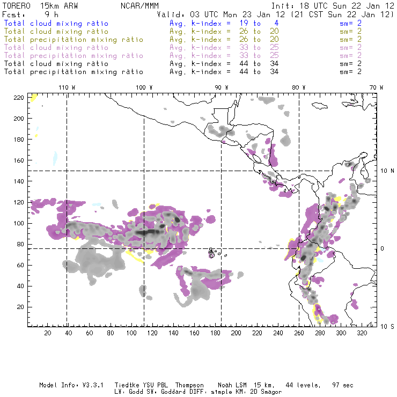The height and width of the screenshot is (397, 397).
Task: Click purple "k-index = 33 to 25" on precipitation row
Action: 235,56
